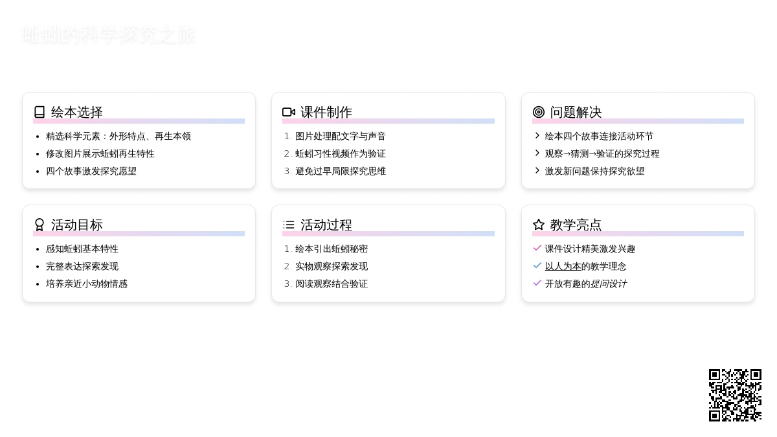Click the italic 提问设计 text
This screenshot has height=437, width=777.
(608, 284)
